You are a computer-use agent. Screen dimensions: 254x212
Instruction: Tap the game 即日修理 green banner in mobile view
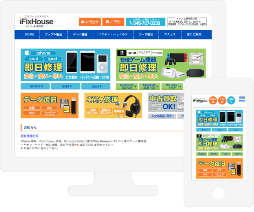point(220,142)
